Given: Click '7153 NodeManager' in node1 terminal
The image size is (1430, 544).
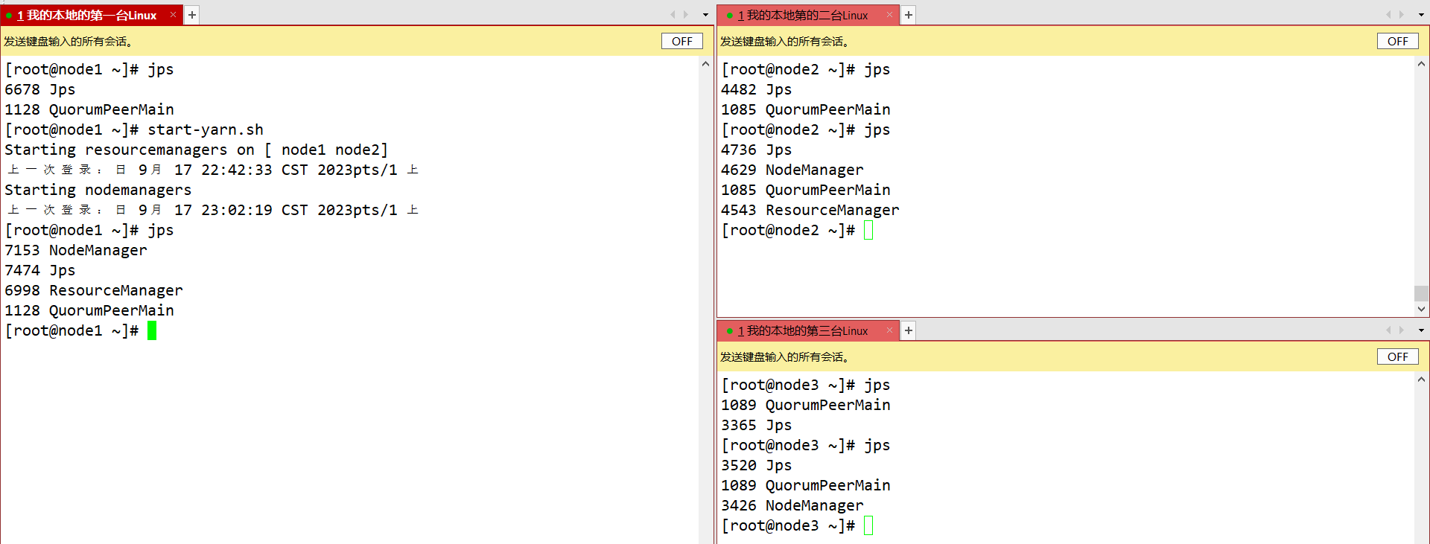Looking at the screenshot, I should pyautogui.click(x=76, y=250).
